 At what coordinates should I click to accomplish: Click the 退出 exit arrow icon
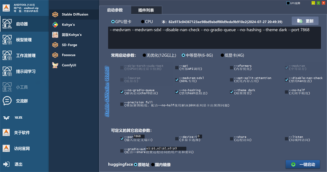[6, 164]
